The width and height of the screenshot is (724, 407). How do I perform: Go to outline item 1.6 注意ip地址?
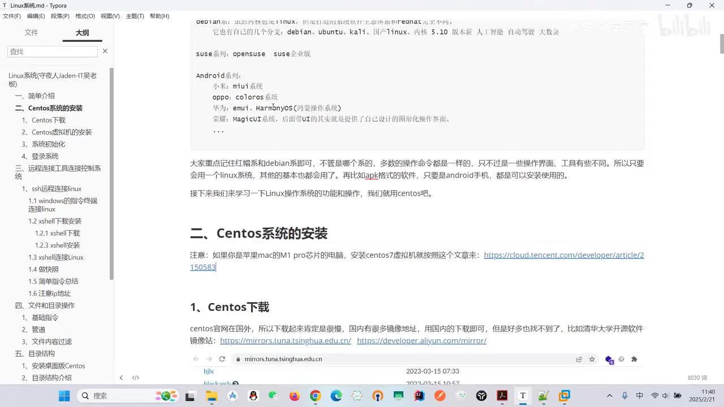[49, 293]
